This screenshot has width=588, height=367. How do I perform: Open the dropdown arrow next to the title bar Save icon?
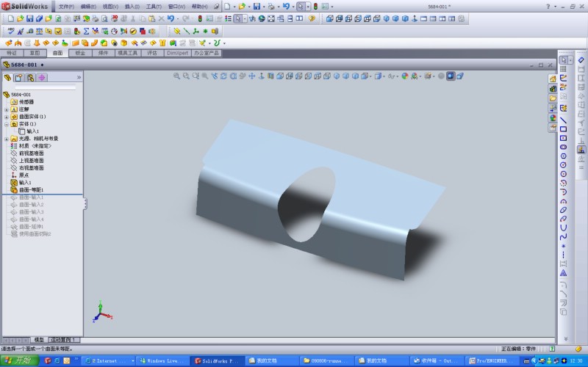pyautogui.click(x=262, y=7)
